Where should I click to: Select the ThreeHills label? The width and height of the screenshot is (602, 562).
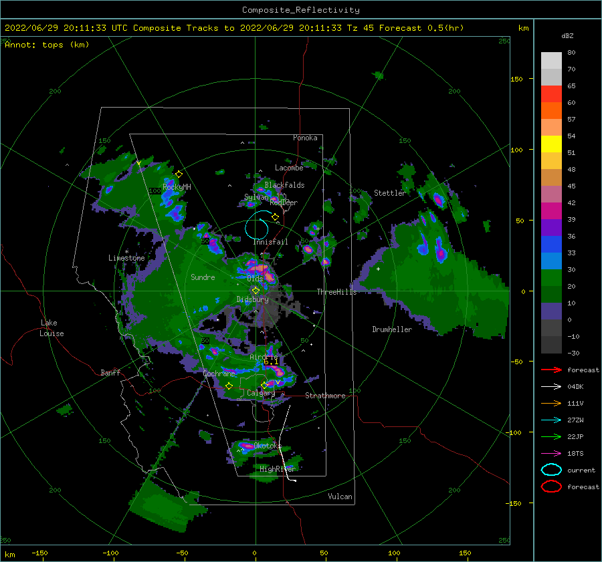click(x=336, y=292)
